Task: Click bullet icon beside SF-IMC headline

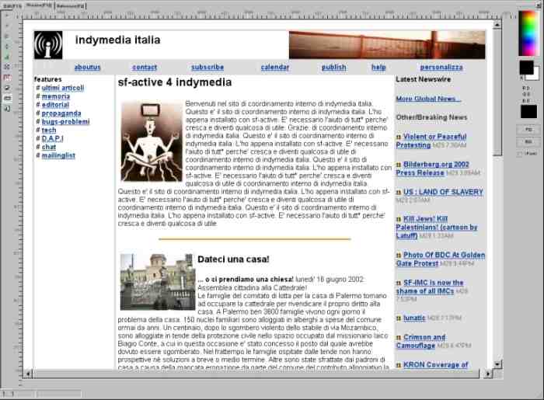Action: (x=399, y=283)
